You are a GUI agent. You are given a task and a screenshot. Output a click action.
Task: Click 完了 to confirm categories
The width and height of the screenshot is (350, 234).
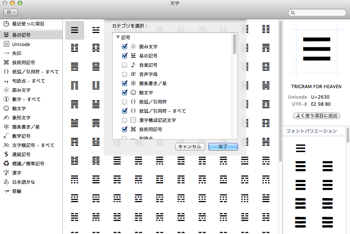click(x=223, y=147)
